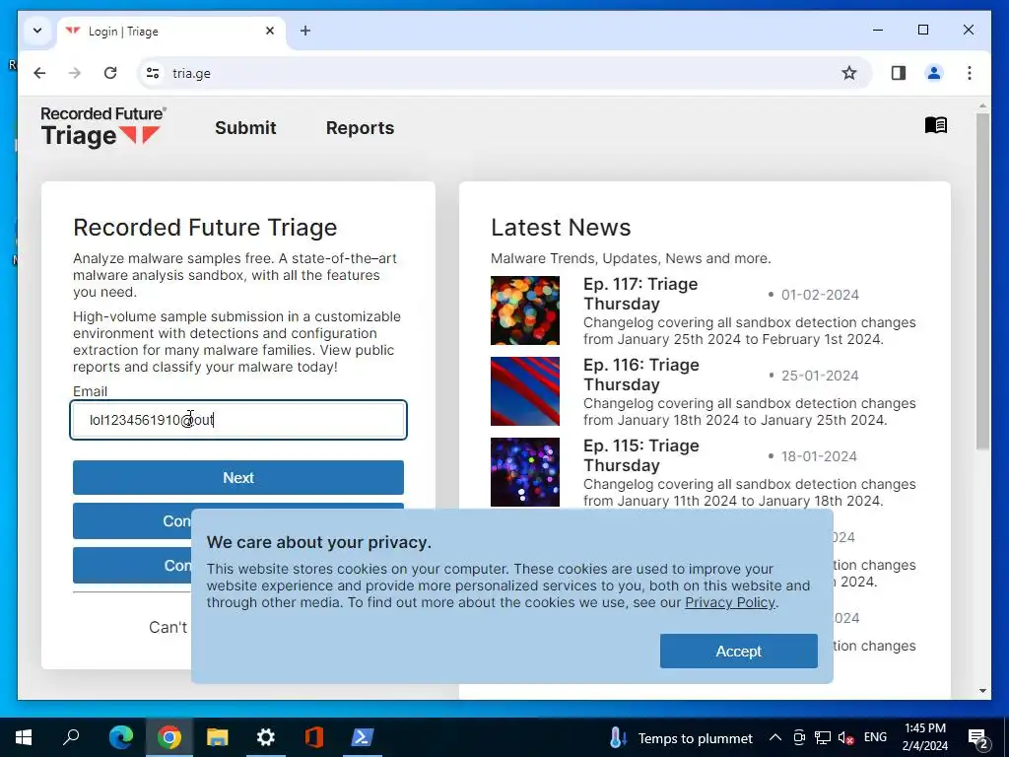Open the documentation book icon
Viewport: 1009px width, 757px height.
click(x=936, y=125)
